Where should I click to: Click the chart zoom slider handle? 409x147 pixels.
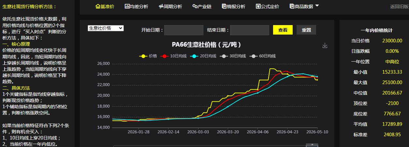click(312, 145)
